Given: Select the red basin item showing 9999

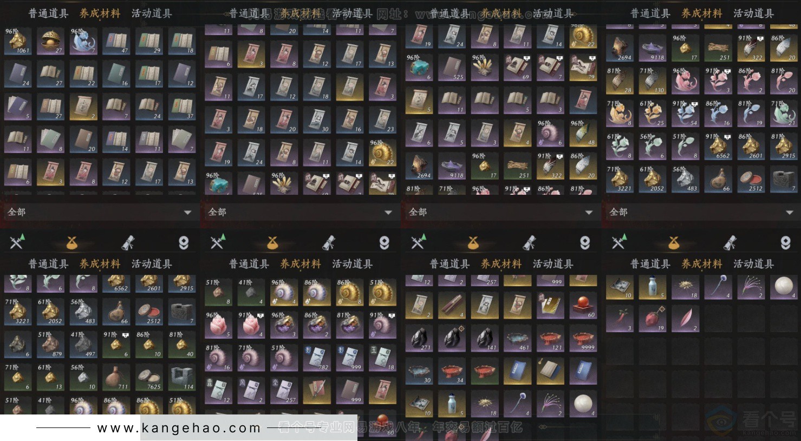Looking at the screenshot, I should 583,338.
